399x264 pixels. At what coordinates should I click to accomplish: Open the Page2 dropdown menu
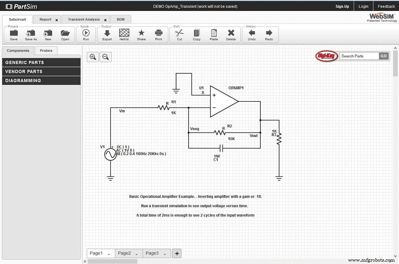137,253
